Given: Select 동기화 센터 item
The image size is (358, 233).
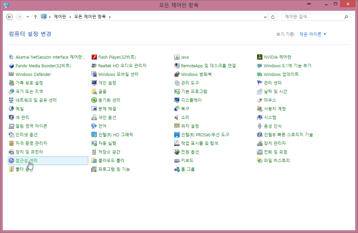Looking at the screenshot, I should point(109,100).
